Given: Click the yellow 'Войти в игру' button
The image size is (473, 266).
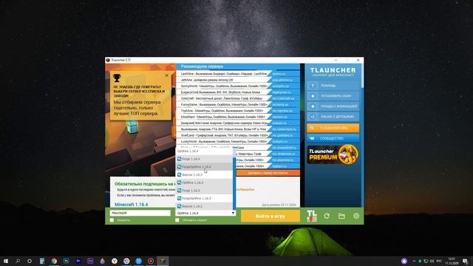Looking at the screenshot, I should tap(270, 216).
